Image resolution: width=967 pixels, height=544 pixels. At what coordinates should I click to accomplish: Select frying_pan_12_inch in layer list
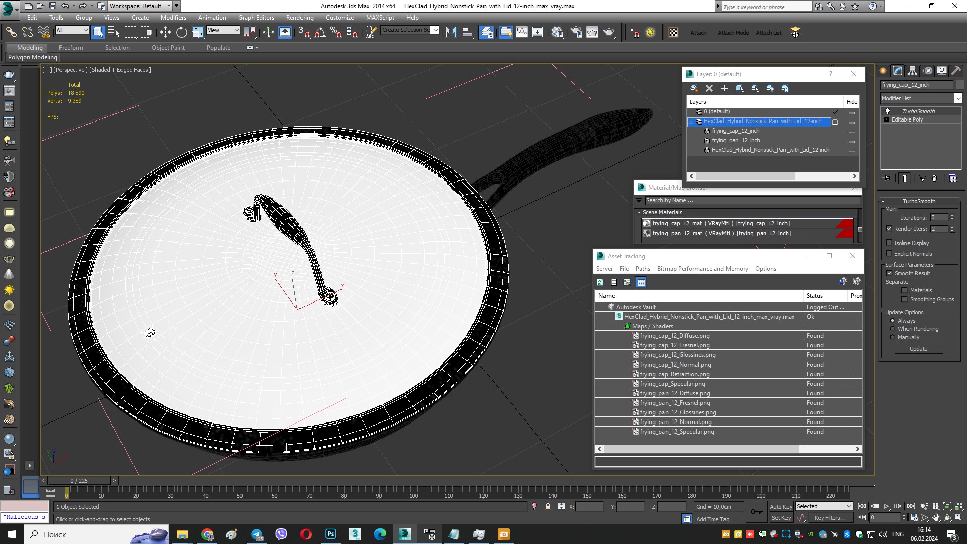(x=736, y=140)
